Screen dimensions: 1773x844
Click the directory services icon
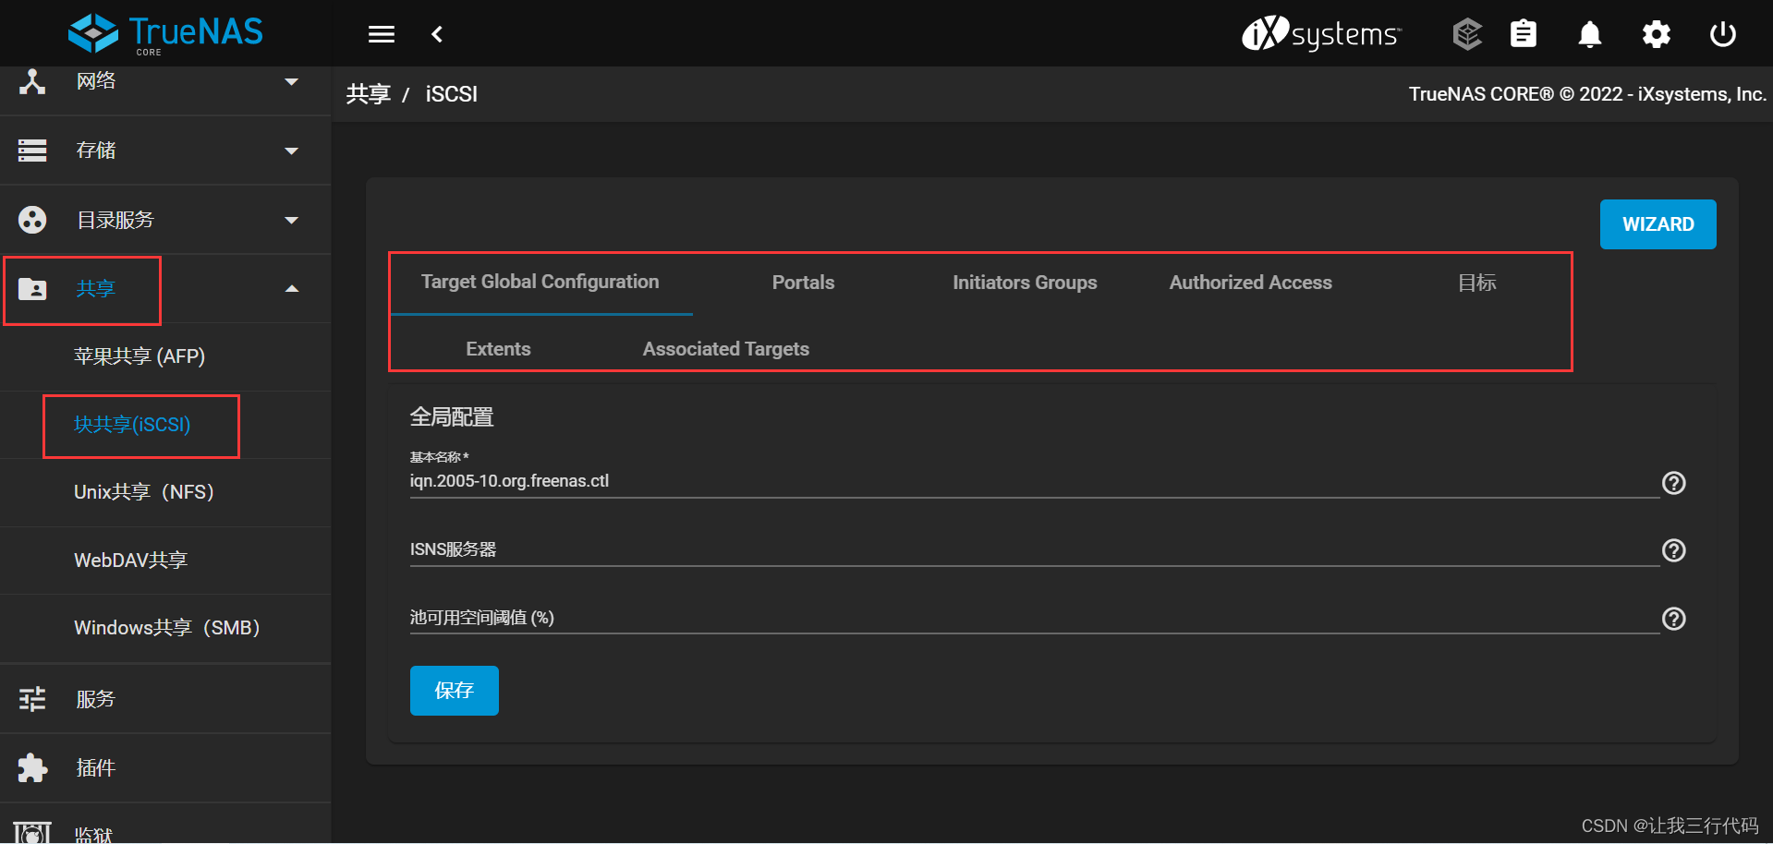click(32, 220)
